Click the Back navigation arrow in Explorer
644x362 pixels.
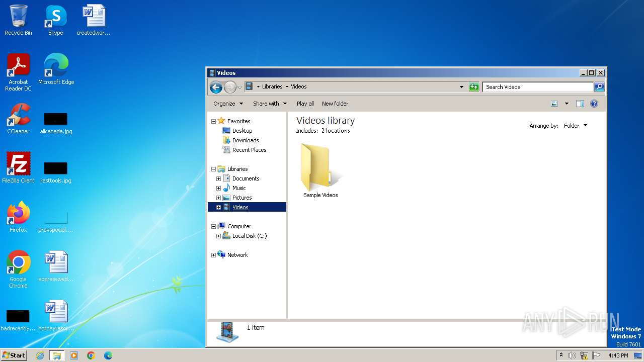[x=216, y=87]
